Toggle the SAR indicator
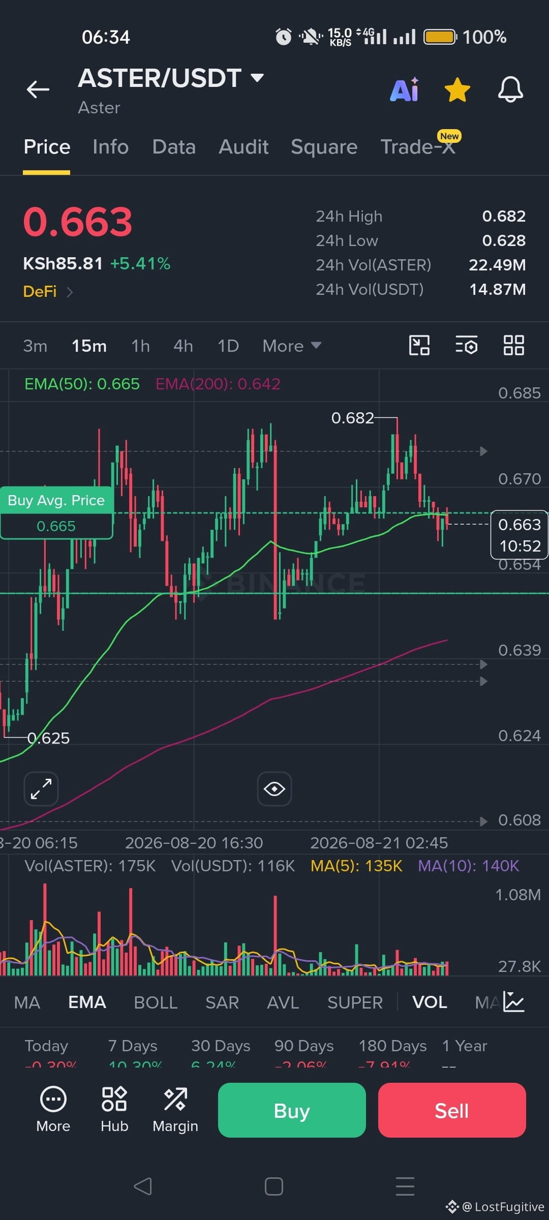The width and height of the screenshot is (549, 1220). coord(222,1002)
